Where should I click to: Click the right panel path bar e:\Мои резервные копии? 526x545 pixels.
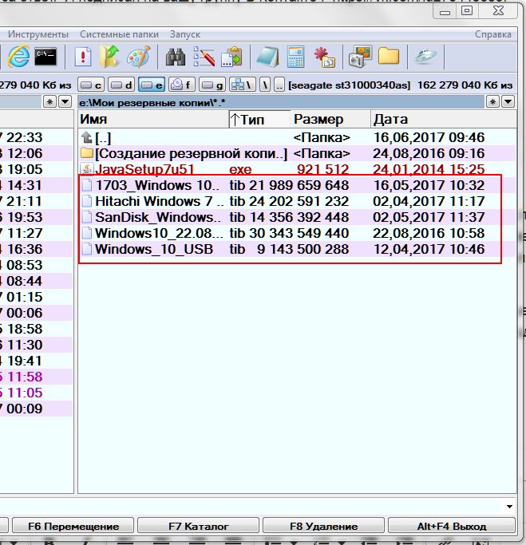tap(281, 102)
